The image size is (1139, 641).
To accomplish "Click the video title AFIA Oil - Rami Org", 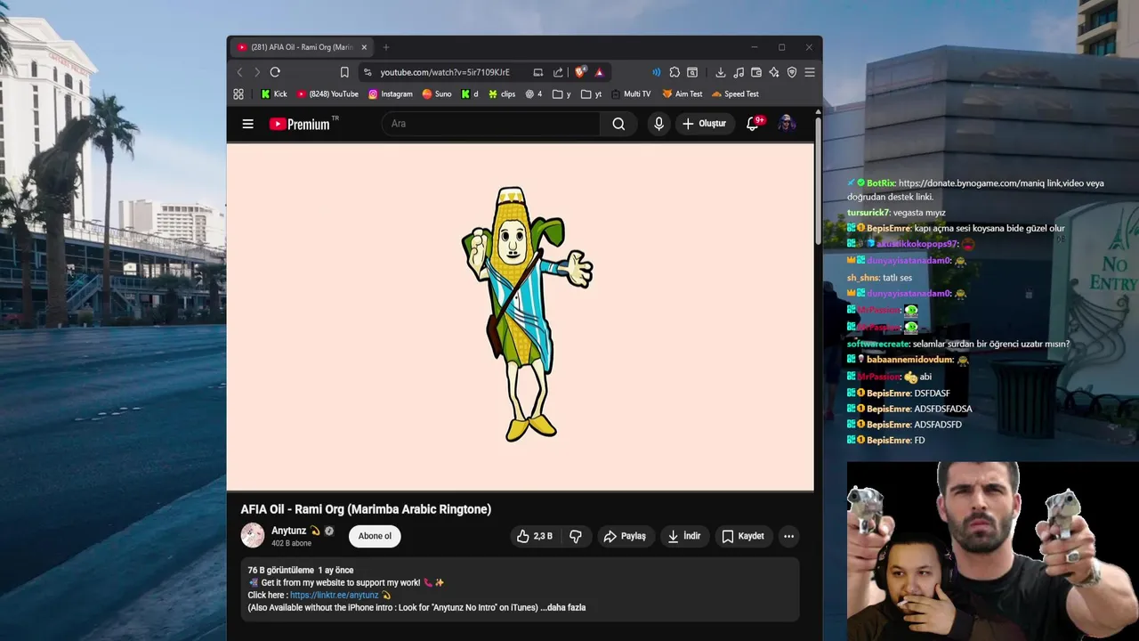I will tap(366, 509).
